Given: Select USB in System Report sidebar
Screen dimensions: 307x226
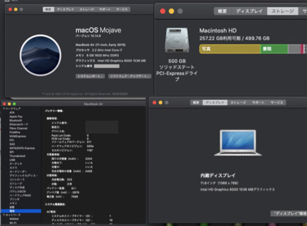Looking at the screenshot, I should (12, 160).
